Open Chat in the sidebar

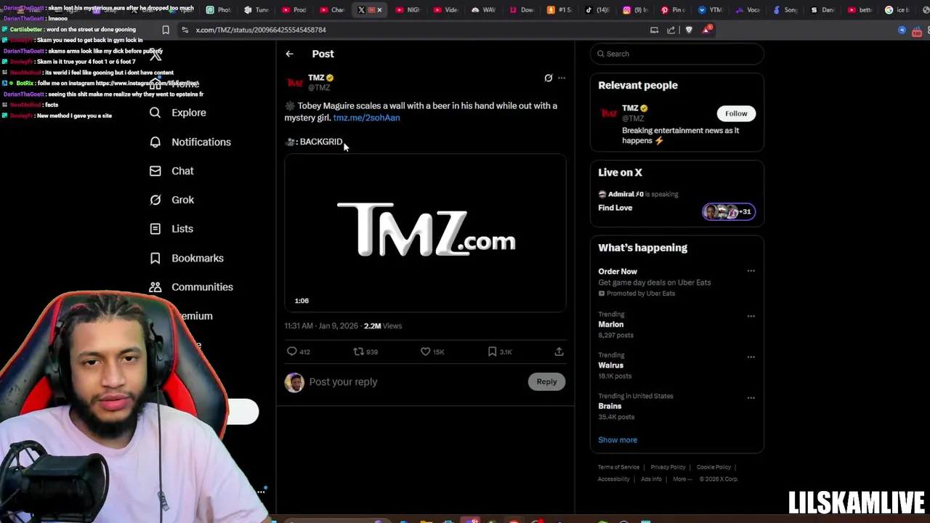pos(171,171)
